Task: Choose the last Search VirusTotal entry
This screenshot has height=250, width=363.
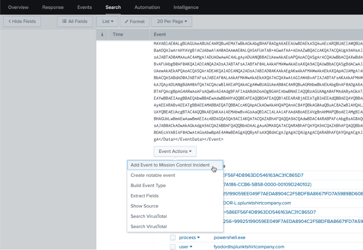Action: (x=175, y=226)
